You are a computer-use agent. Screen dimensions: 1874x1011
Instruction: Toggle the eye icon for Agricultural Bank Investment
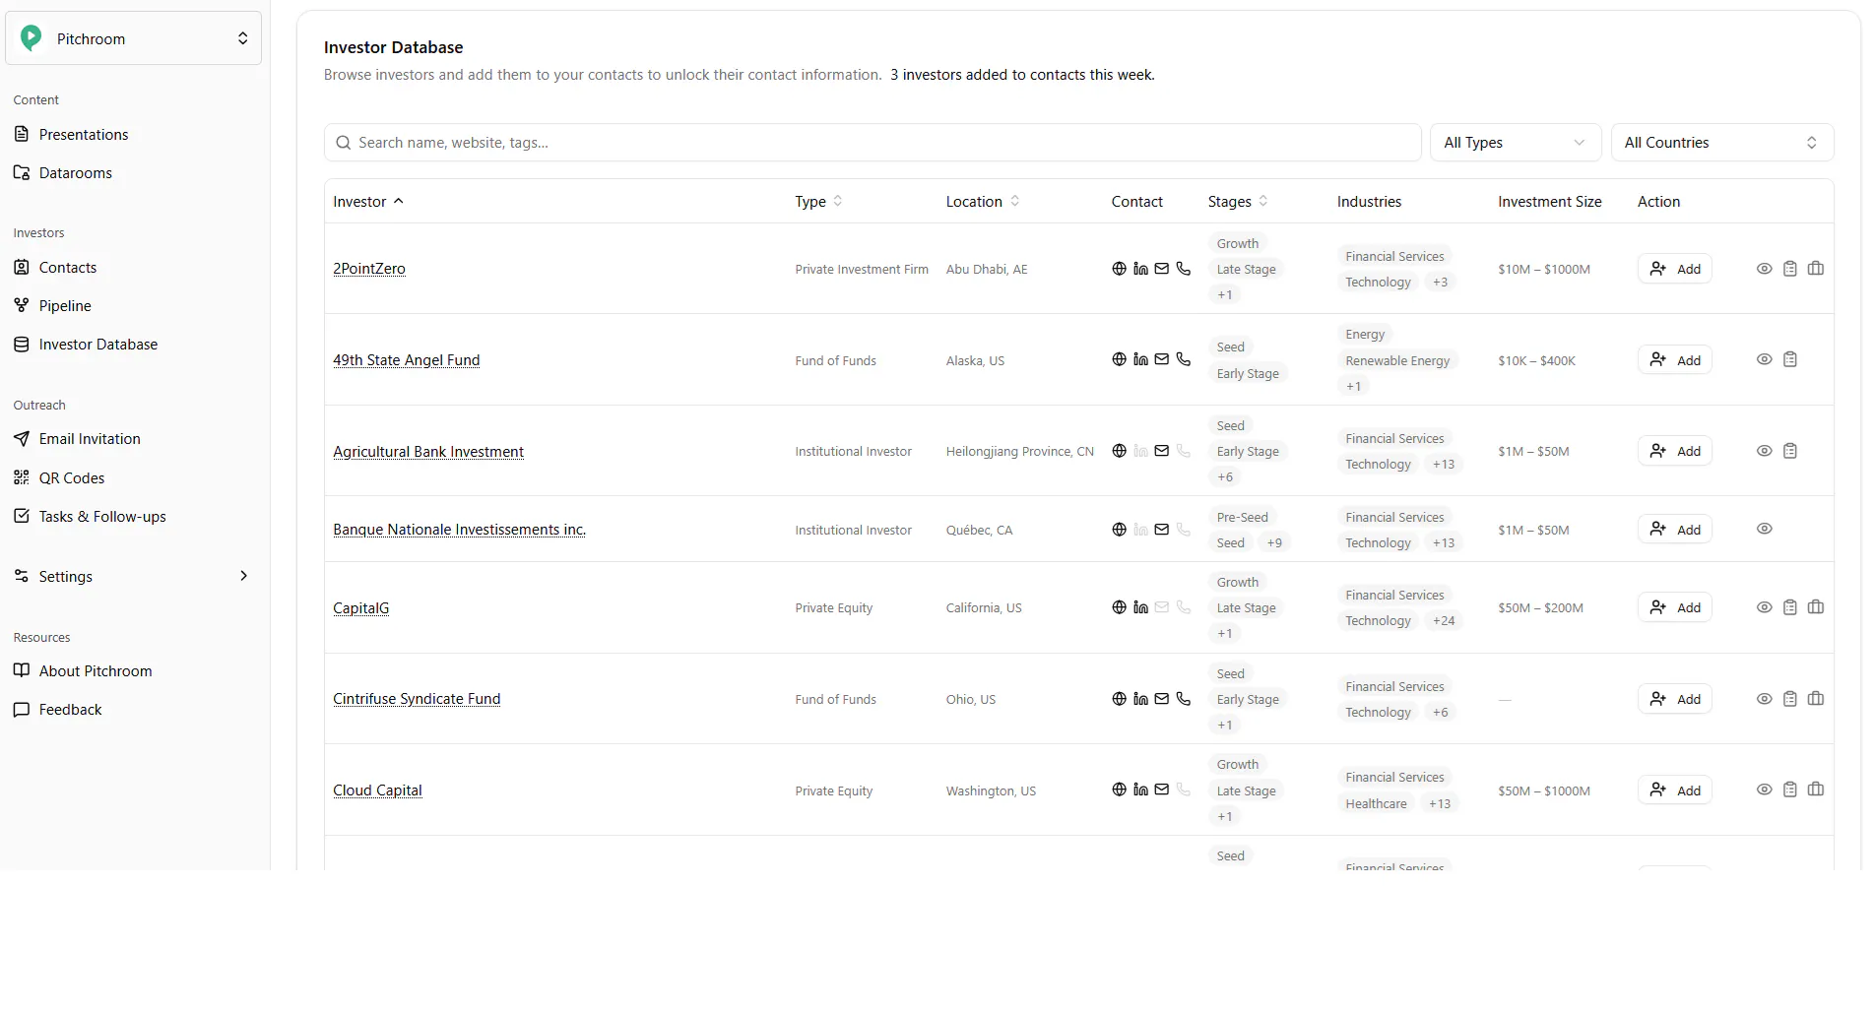pyautogui.click(x=1765, y=451)
